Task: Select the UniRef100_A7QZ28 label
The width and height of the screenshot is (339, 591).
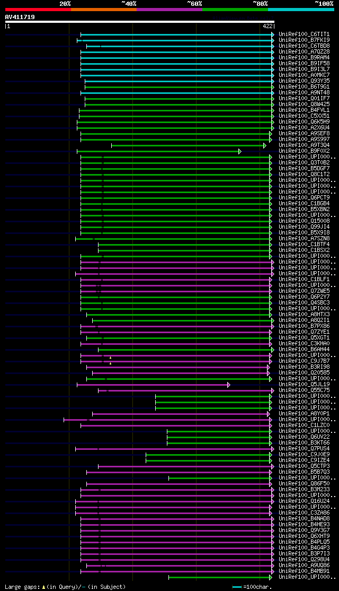Action: (305, 51)
